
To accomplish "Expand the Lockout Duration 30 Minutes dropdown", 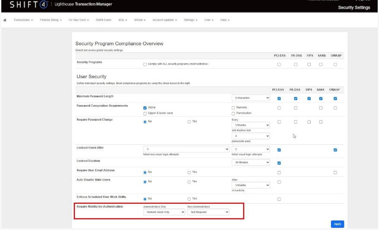I will click(251, 162).
